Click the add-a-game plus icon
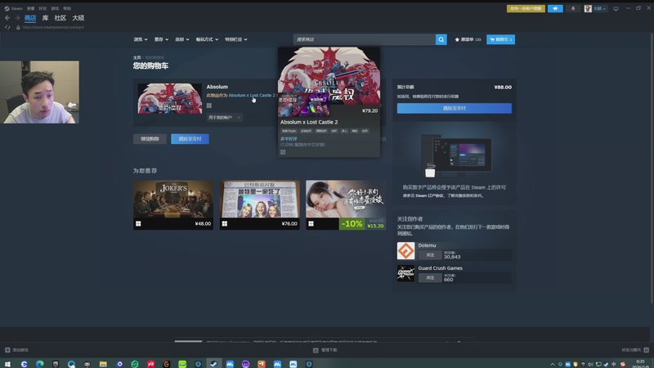This screenshot has width=654, height=368. click(7, 350)
